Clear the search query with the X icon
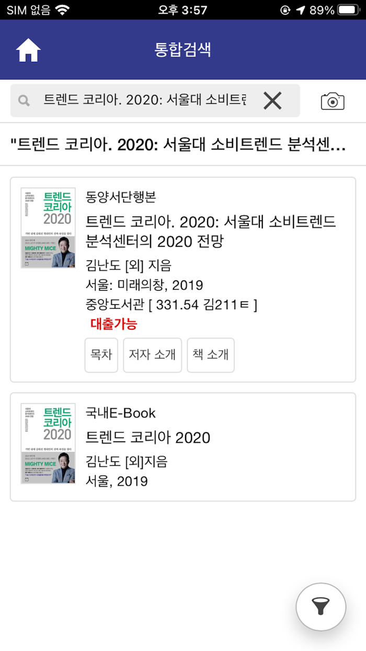Image resolution: width=366 pixels, height=651 pixels. (273, 99)
